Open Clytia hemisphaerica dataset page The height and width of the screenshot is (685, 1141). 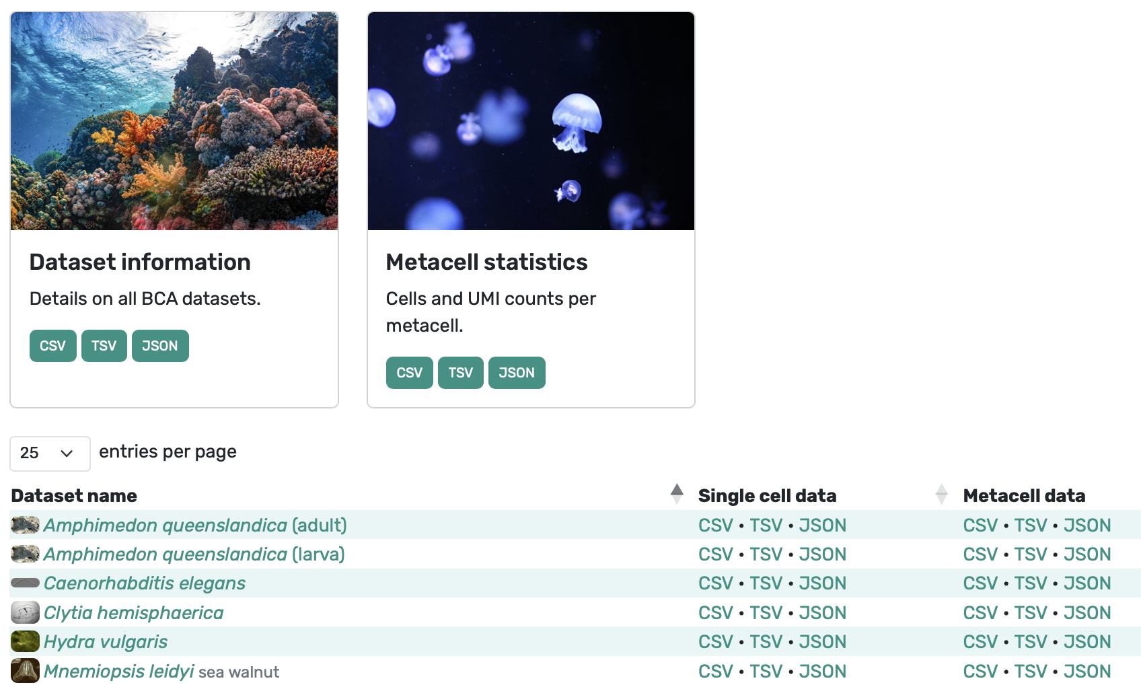pyautogui.click(x=133, y=612)
